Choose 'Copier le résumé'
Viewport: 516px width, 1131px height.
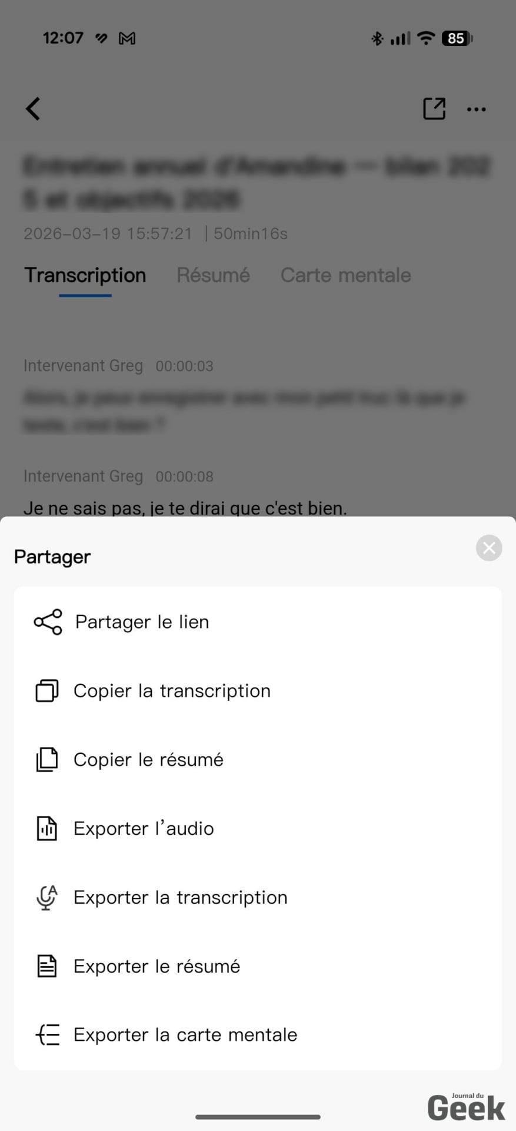click(x=148, y=760)
